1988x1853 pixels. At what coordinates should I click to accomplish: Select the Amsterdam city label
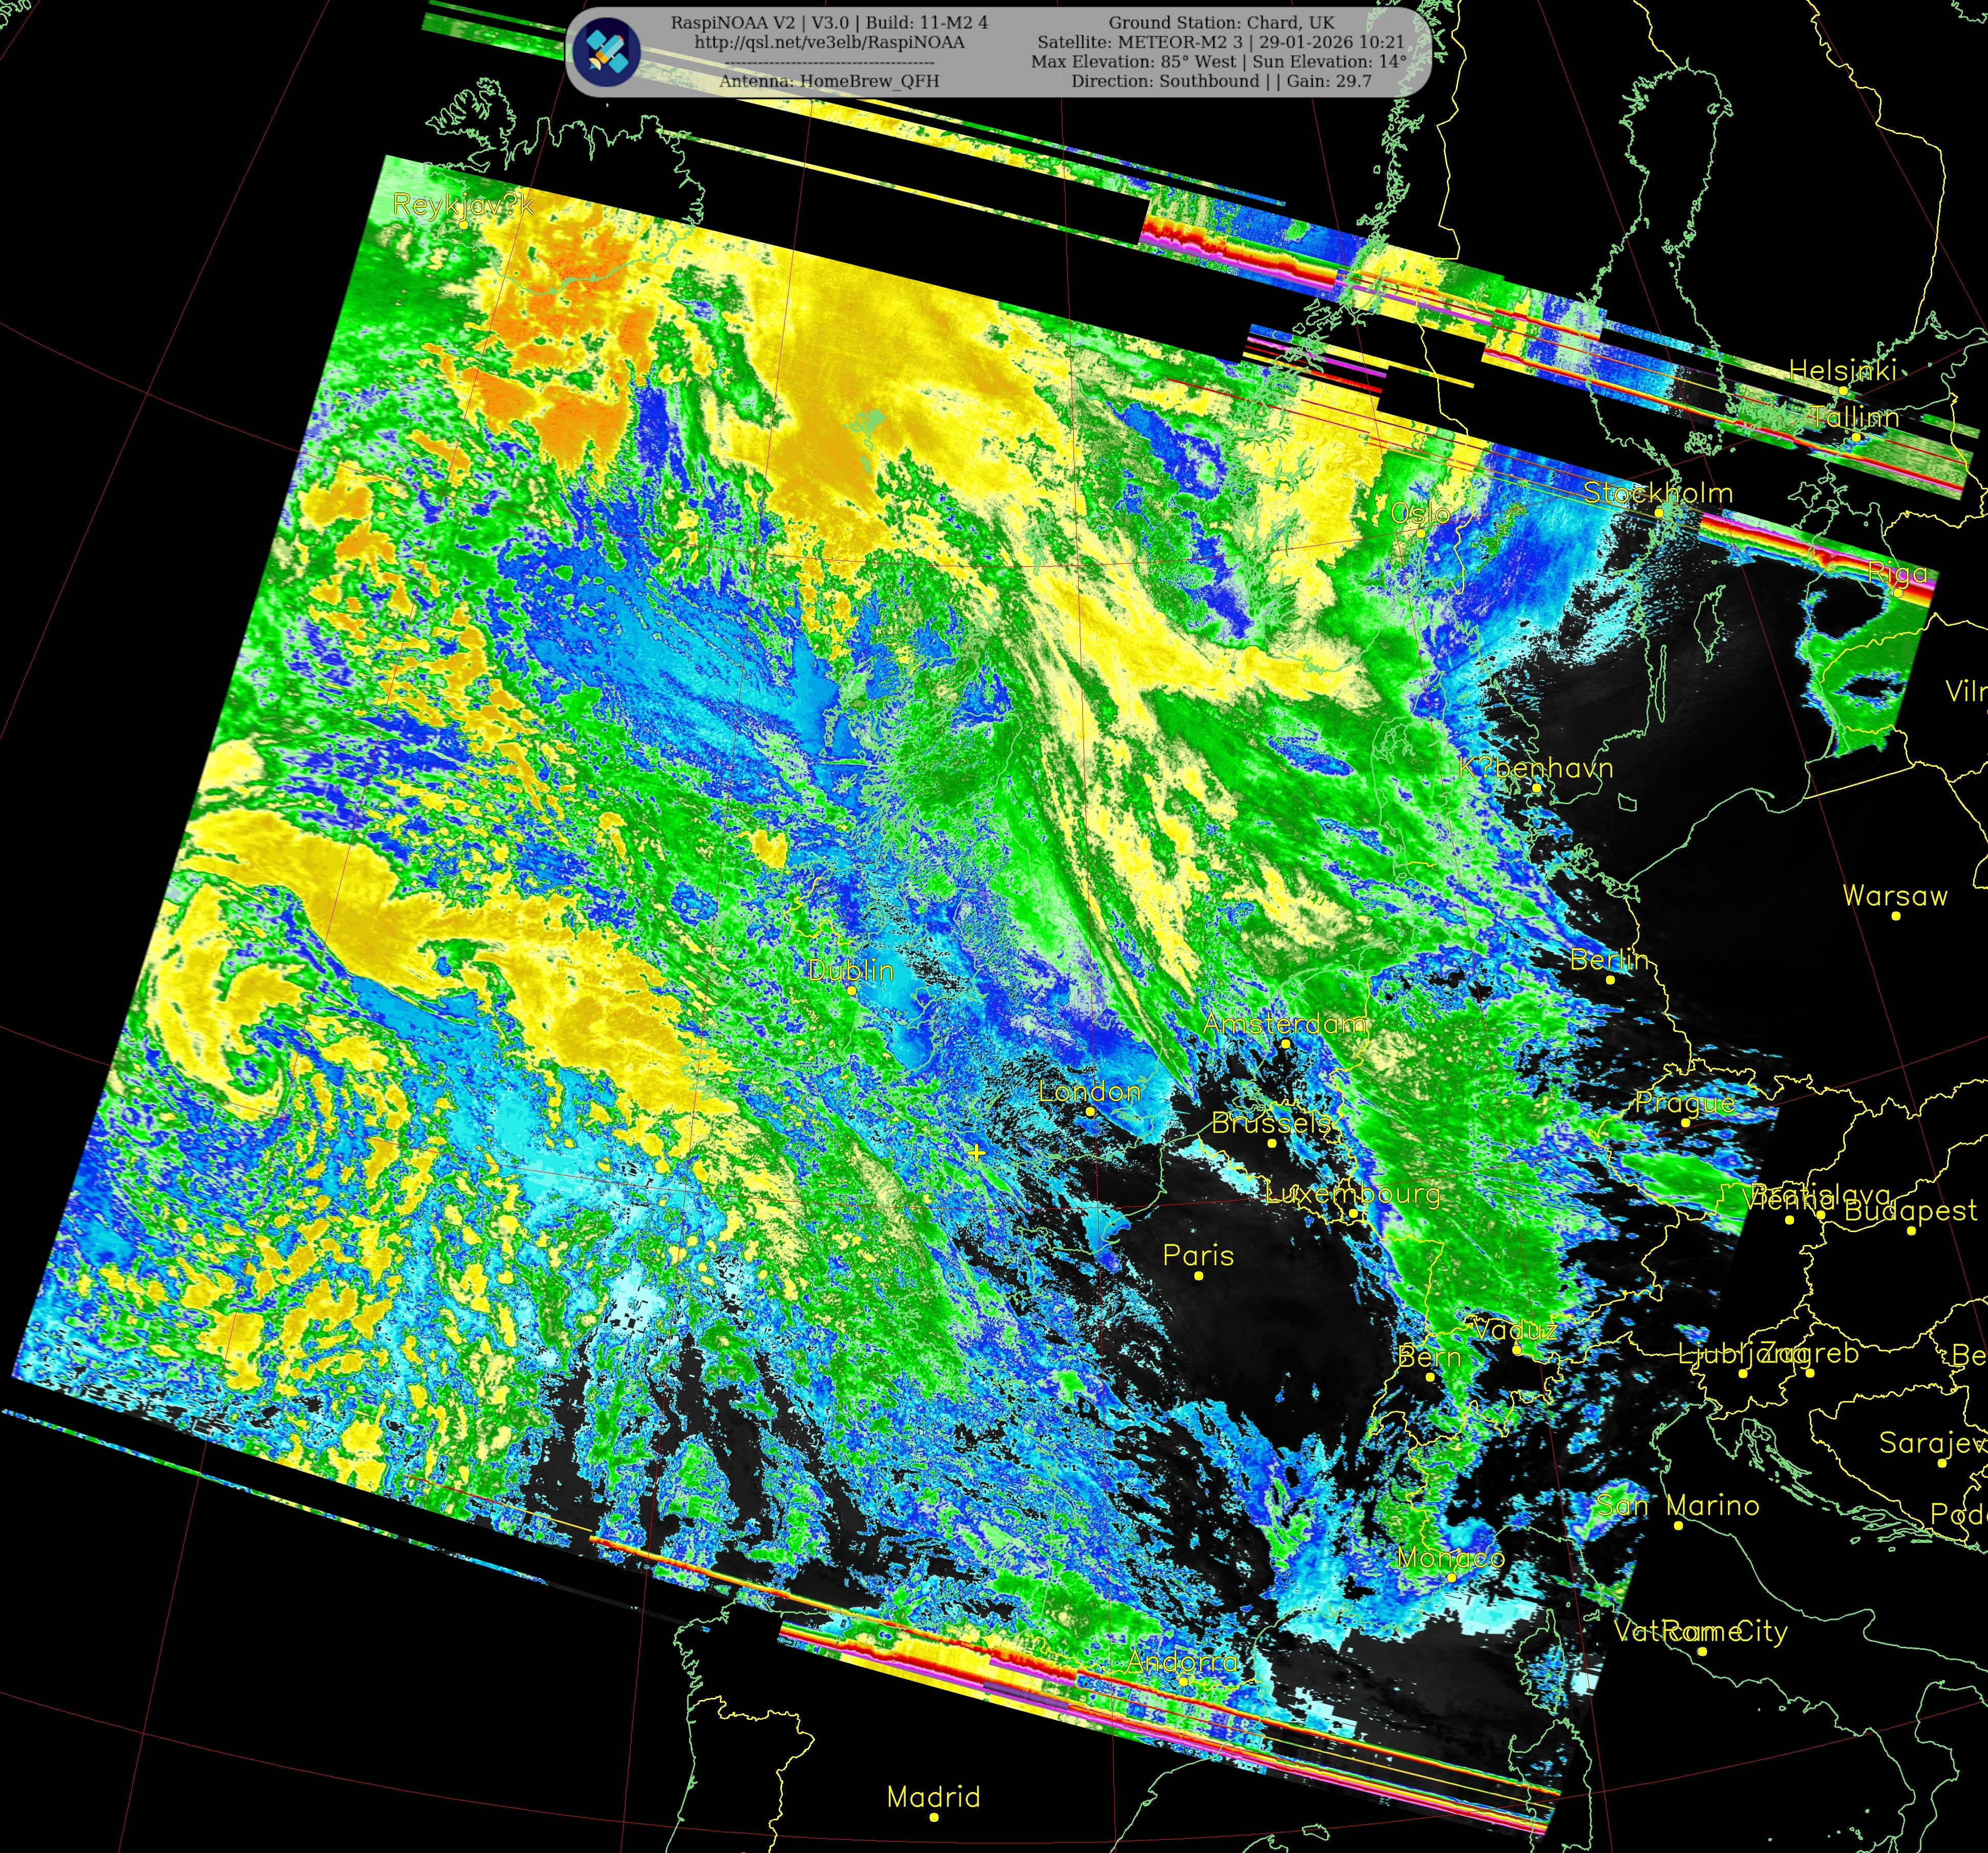tap(1285, 1024)
